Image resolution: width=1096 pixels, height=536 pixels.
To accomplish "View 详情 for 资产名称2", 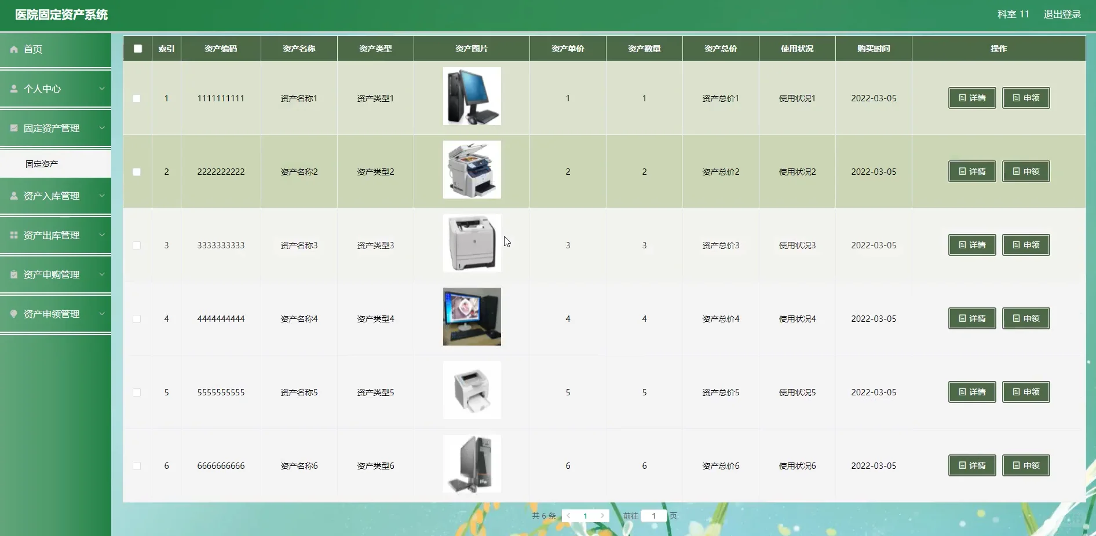I will [x=972, y=171].
